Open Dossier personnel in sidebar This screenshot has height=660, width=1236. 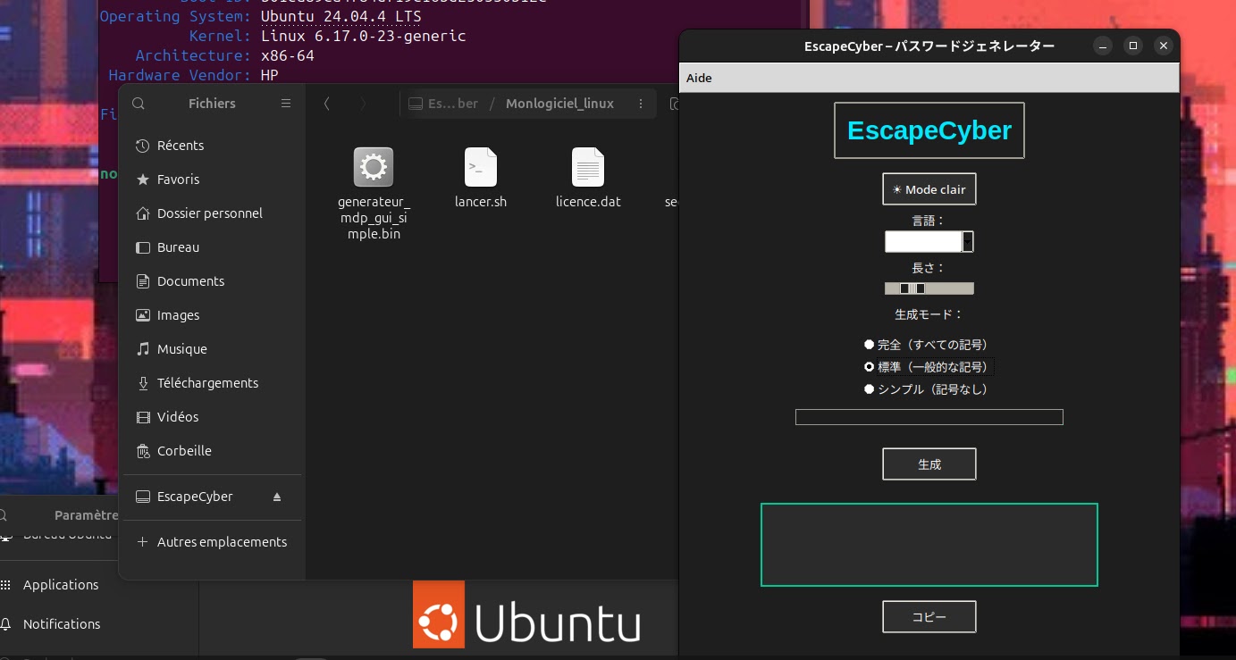[212, 213]
